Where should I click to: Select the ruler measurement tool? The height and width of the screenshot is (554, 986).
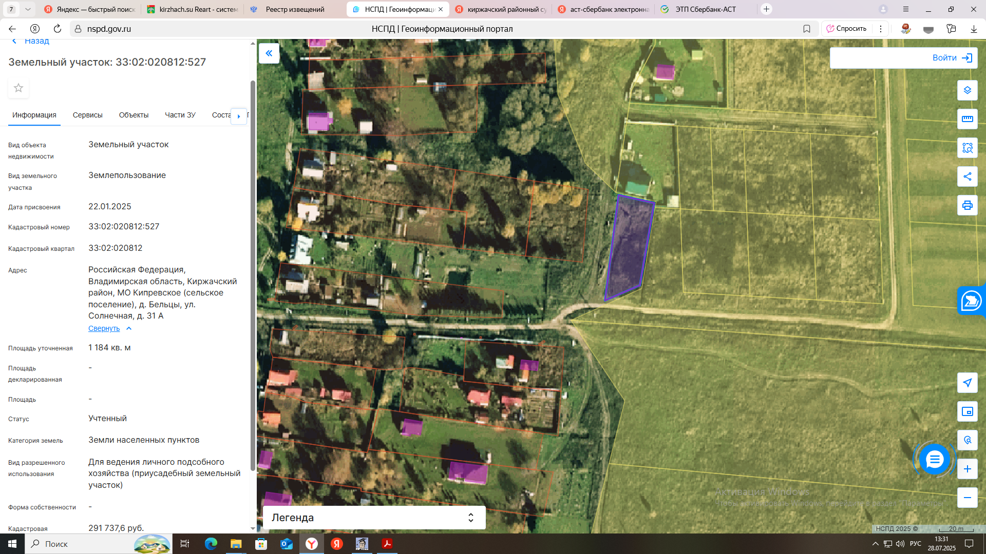967,119
